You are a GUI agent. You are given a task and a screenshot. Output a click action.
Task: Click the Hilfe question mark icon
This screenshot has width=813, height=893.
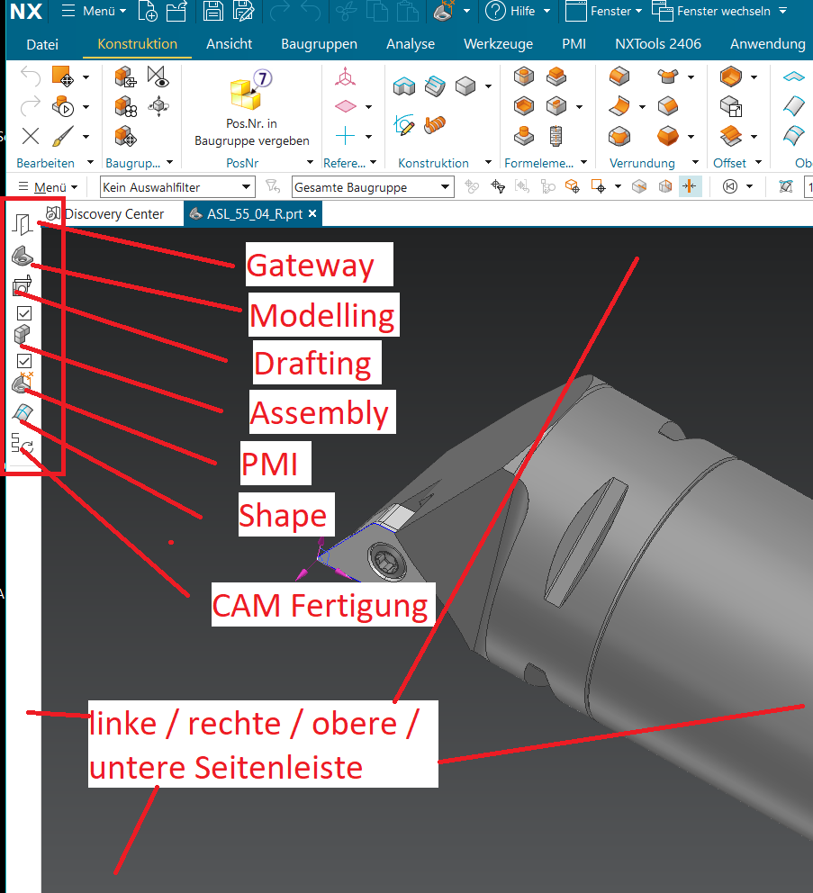coord(496,11)
